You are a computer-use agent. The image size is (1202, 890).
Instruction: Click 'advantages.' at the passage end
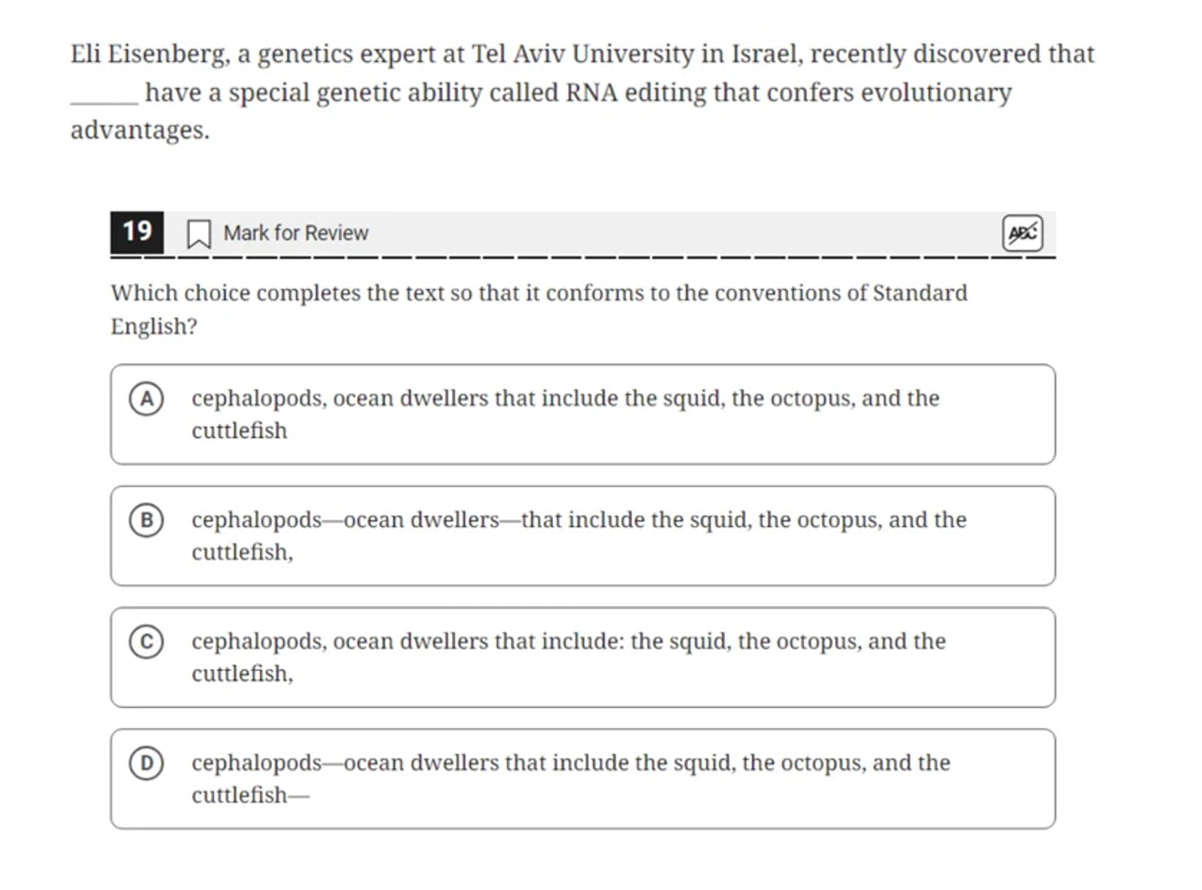pos(140,131)
